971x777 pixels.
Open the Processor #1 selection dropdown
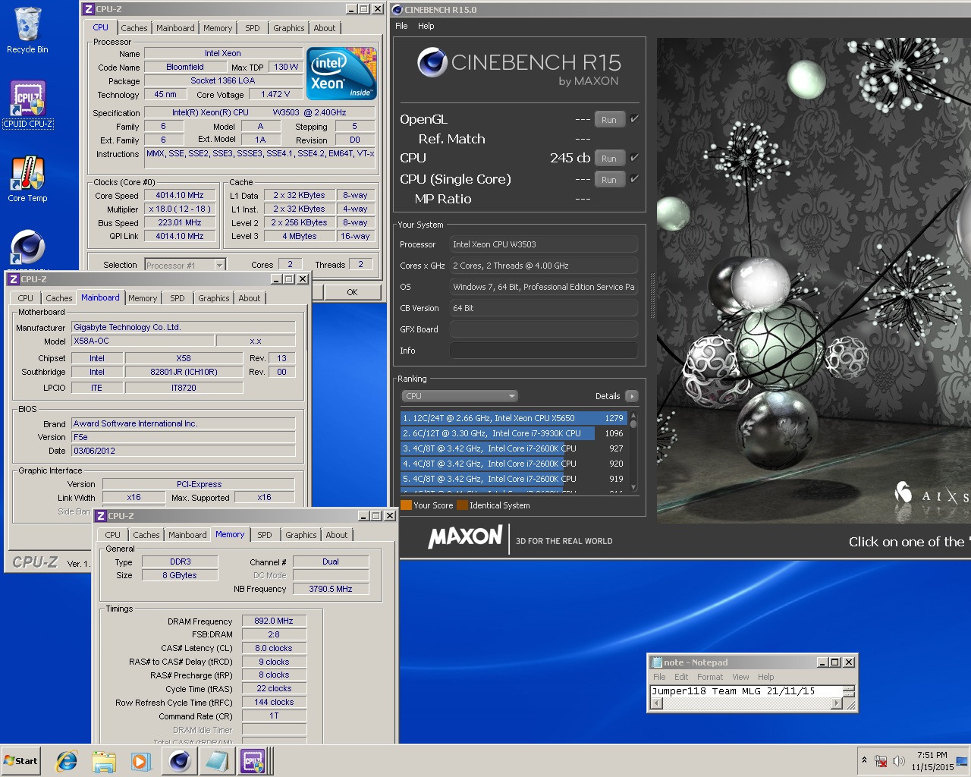[219, 265]
